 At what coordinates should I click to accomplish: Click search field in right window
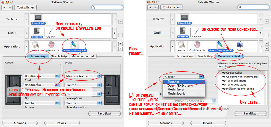coord(253,7)
